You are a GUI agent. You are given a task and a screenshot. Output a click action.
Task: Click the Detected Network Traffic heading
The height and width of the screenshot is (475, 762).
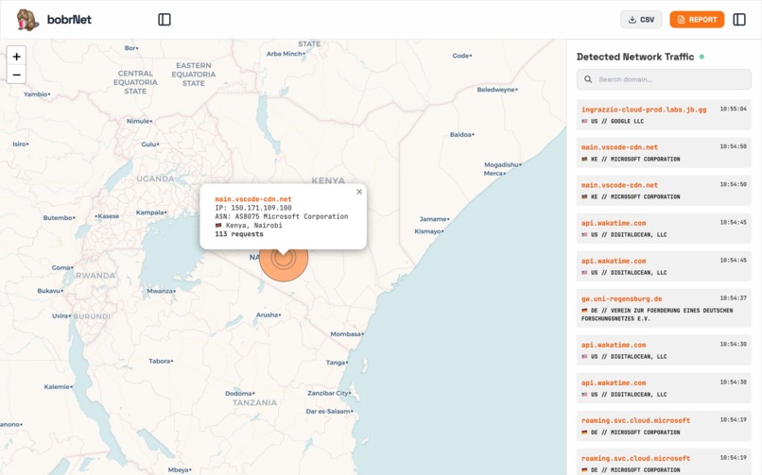tap(635, 57)
